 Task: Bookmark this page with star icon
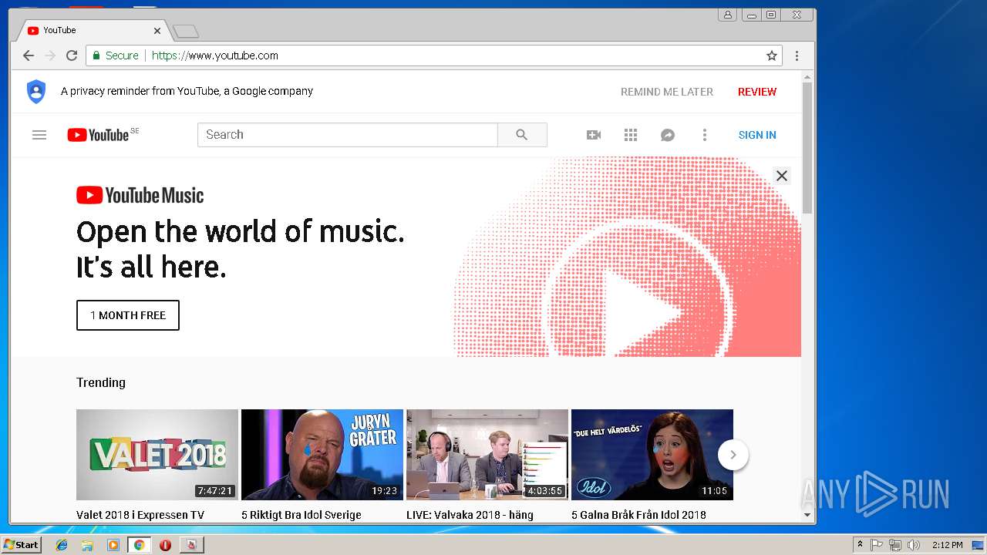coord(772,55)
